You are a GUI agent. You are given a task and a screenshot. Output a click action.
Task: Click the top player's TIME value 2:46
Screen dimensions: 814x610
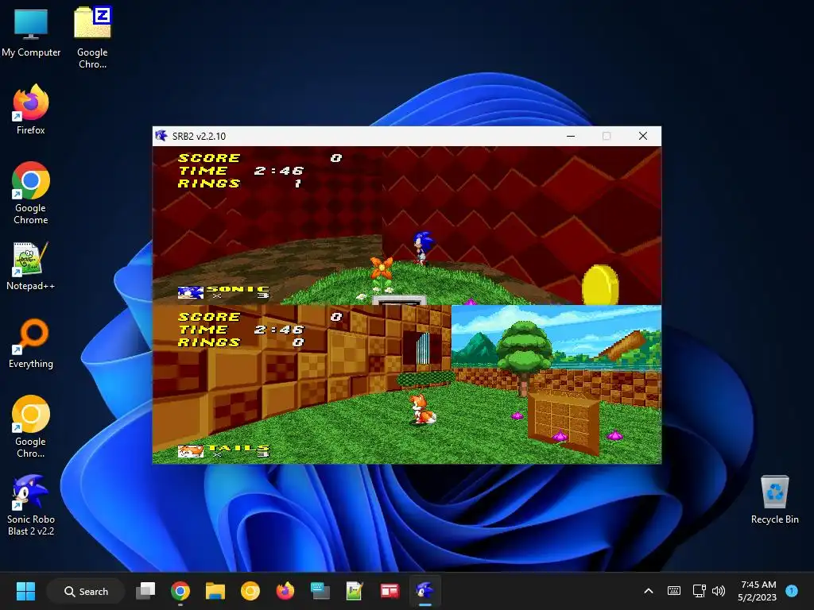(x=279, y=171)
